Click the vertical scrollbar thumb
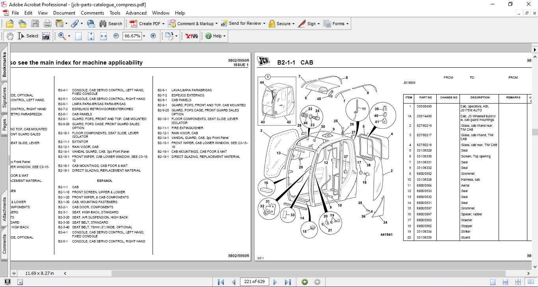538x287 pixels. coord(534,132)
